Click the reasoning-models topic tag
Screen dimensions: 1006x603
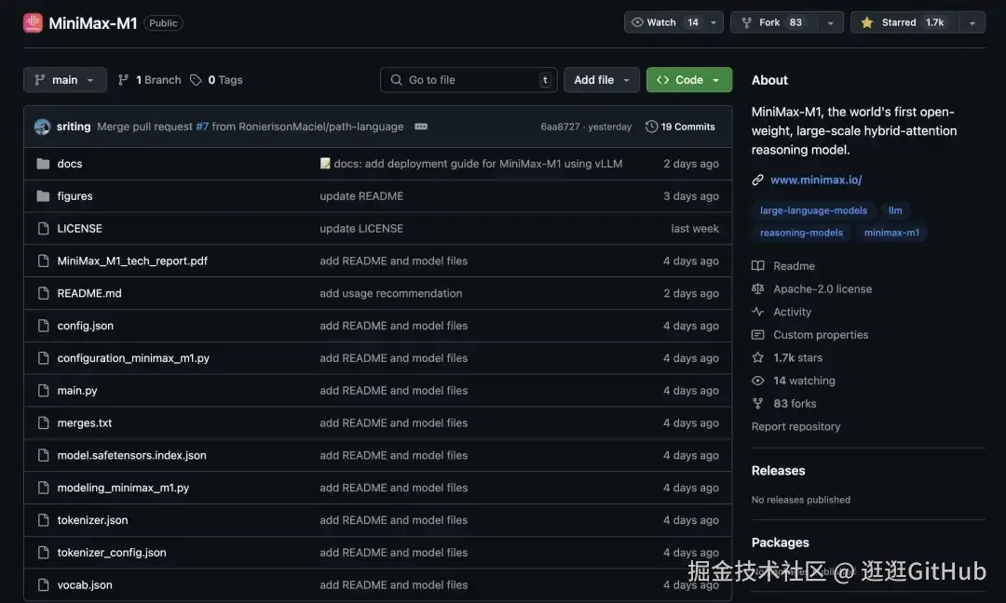point(801,233)
